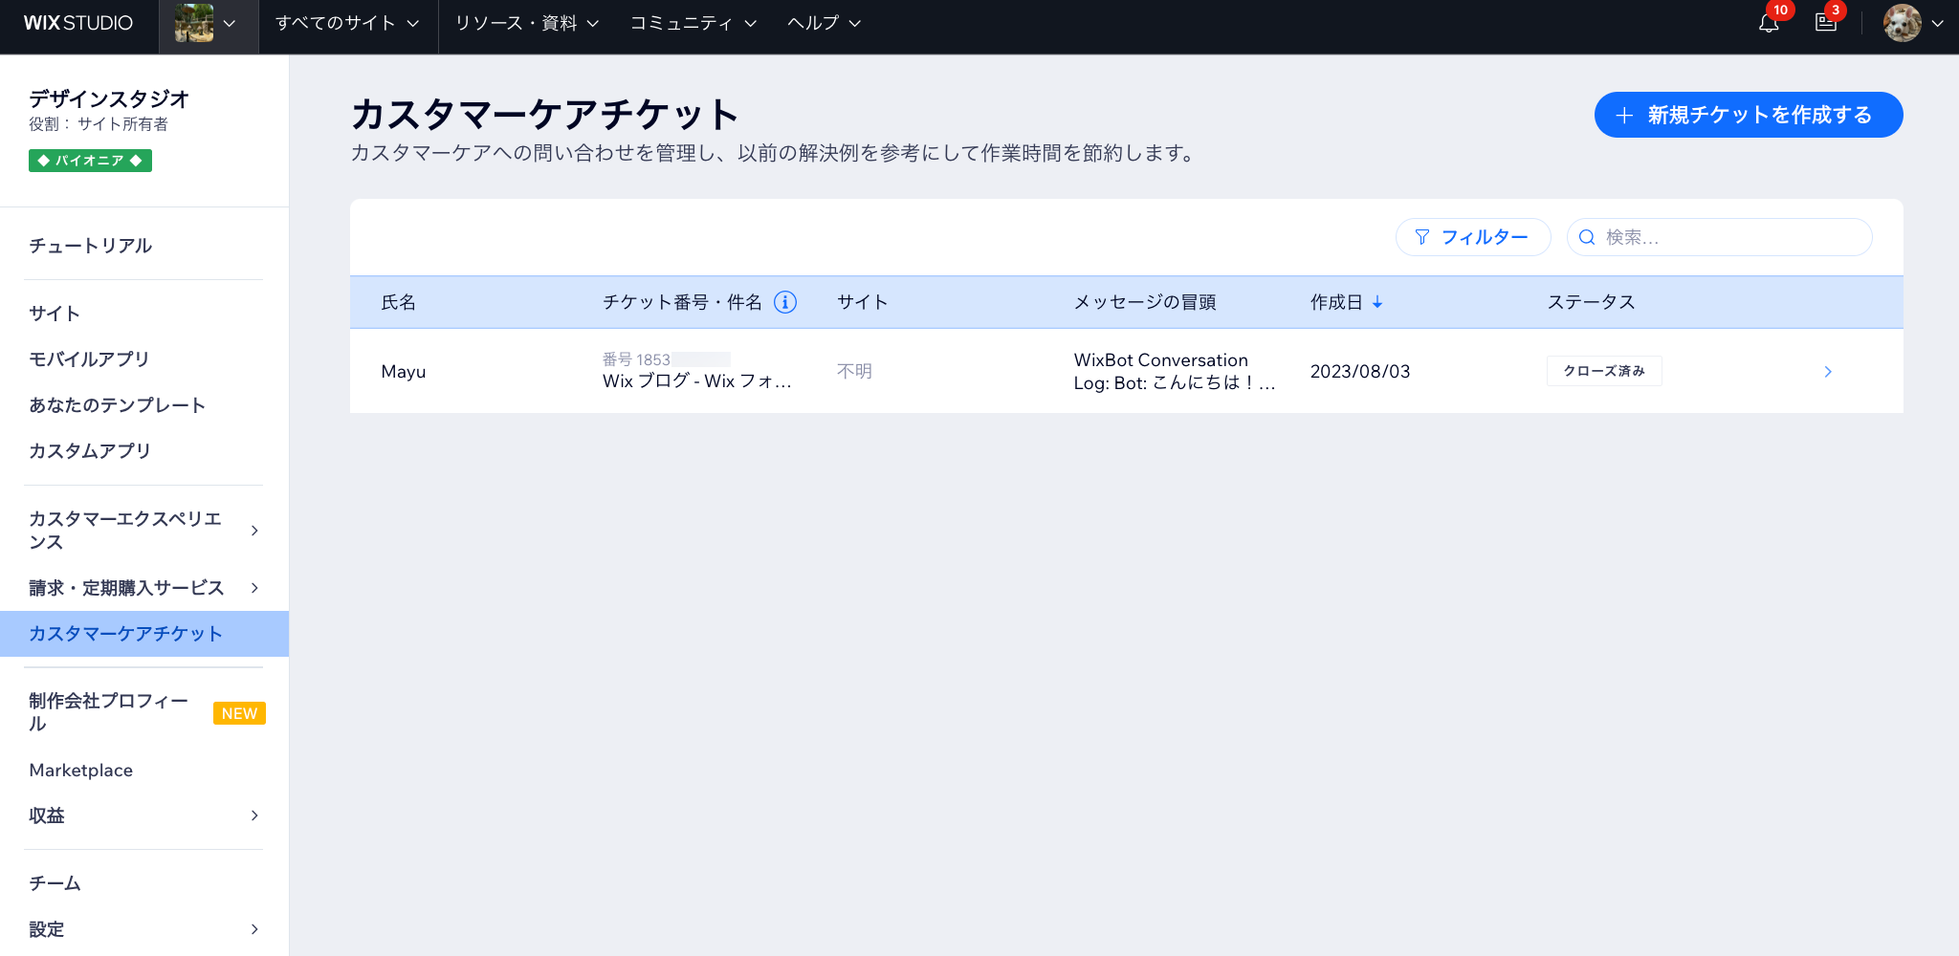Click the sort arrow next to 作成日
This screenshot has width=1959, height=956.
click(x=1377, y=302)
